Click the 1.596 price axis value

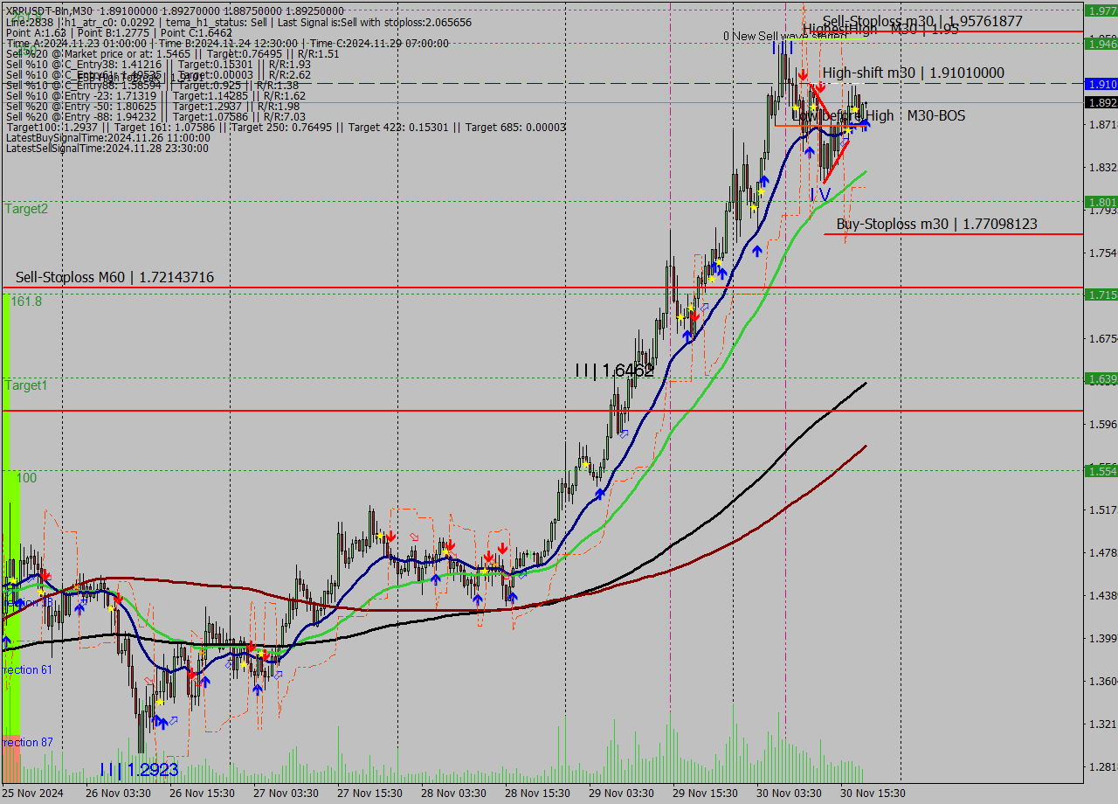click(x=1101, y=424)
